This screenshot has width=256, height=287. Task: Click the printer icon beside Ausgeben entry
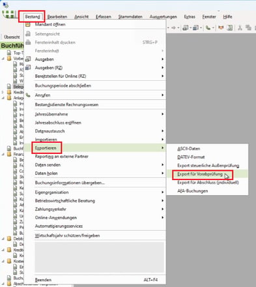coord(28,59)
